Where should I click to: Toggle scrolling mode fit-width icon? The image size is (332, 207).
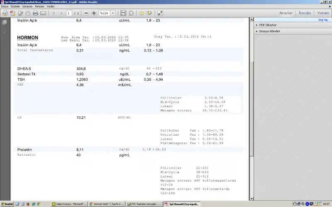tap(123, 13)
